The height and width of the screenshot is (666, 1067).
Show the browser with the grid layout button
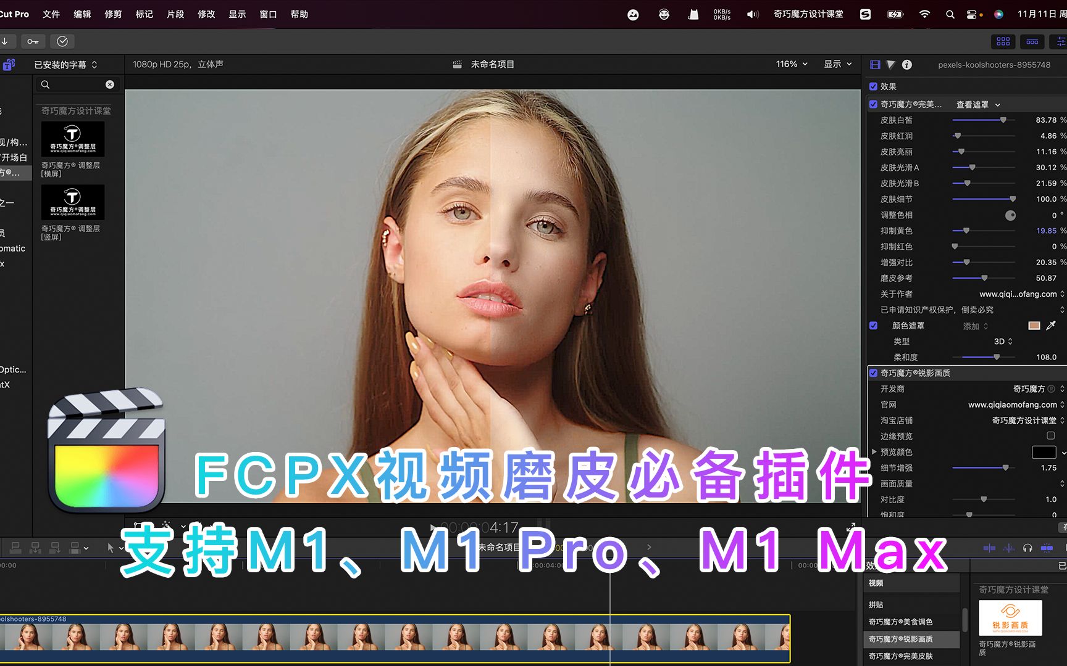point(1003,41)
